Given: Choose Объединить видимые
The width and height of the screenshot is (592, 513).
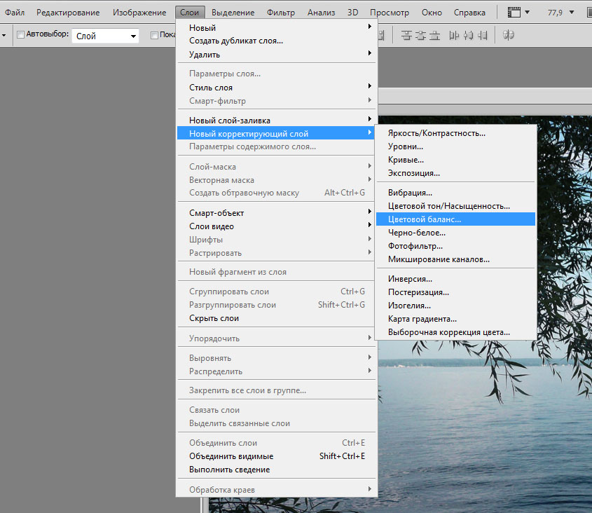Looking at the screenshot, I should tap(275, 456).
